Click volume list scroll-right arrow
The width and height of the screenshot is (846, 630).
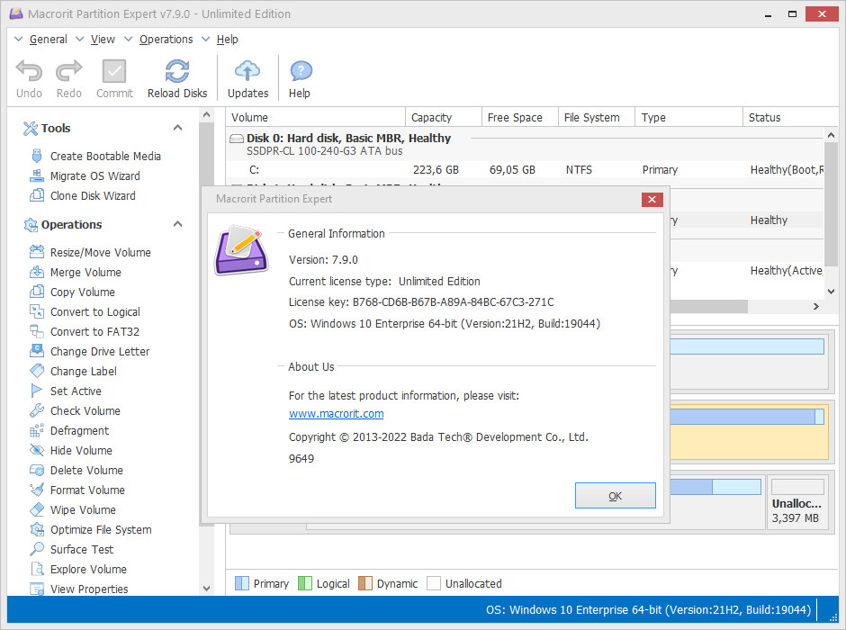point(816,306)
